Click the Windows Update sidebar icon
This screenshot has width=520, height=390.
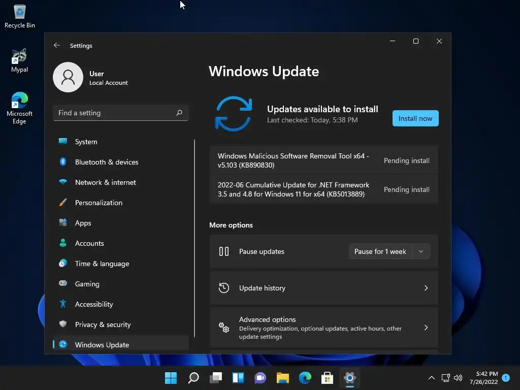(x=62, y=344)
